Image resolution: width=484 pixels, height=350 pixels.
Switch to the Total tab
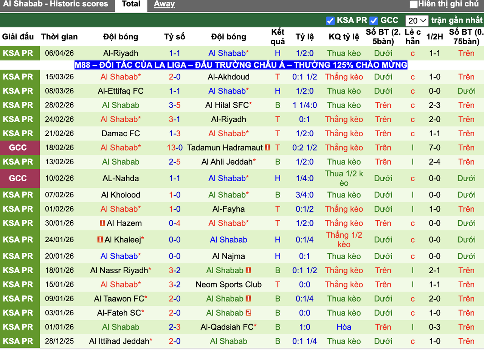pyautogui.click(x=131, y=5)
